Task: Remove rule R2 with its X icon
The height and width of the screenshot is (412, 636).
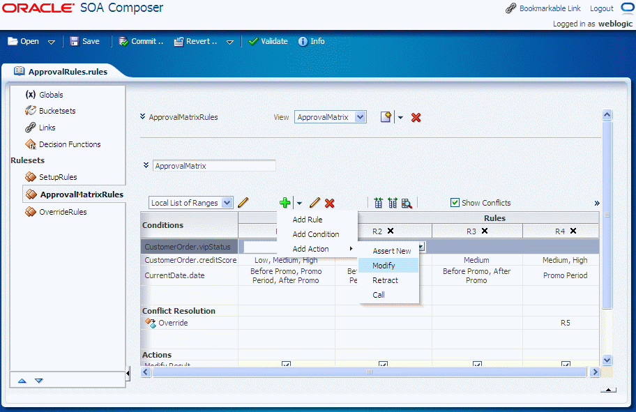Action: coord(391,231)
